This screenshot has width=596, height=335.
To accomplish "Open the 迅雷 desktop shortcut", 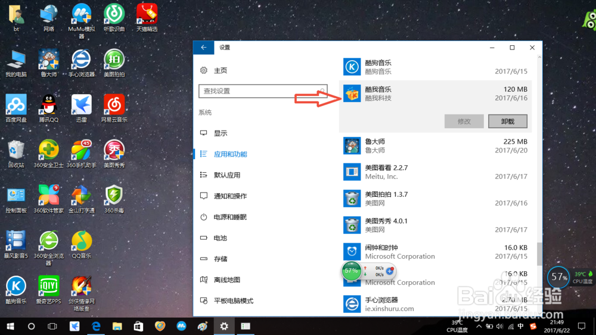I will click(81, 108).
